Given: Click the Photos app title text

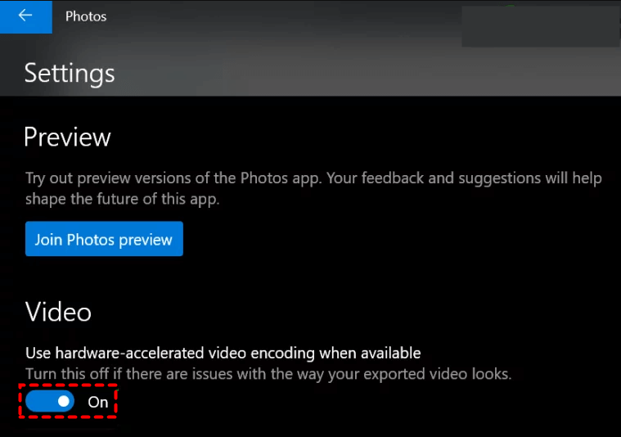Looking at the screenshot, I should 86,16.
